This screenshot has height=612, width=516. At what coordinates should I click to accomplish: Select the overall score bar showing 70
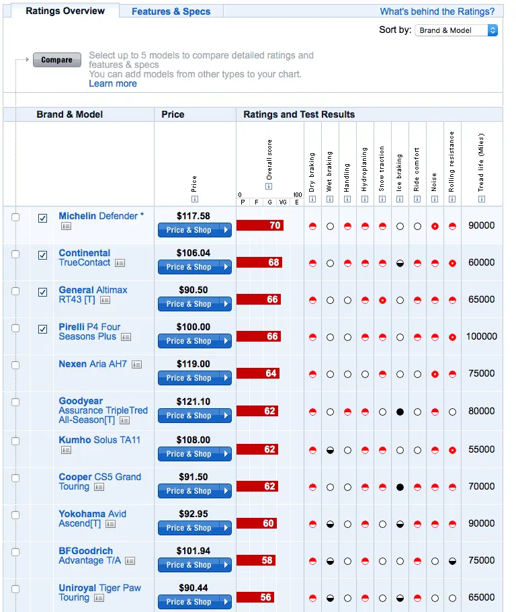(260, 225)
